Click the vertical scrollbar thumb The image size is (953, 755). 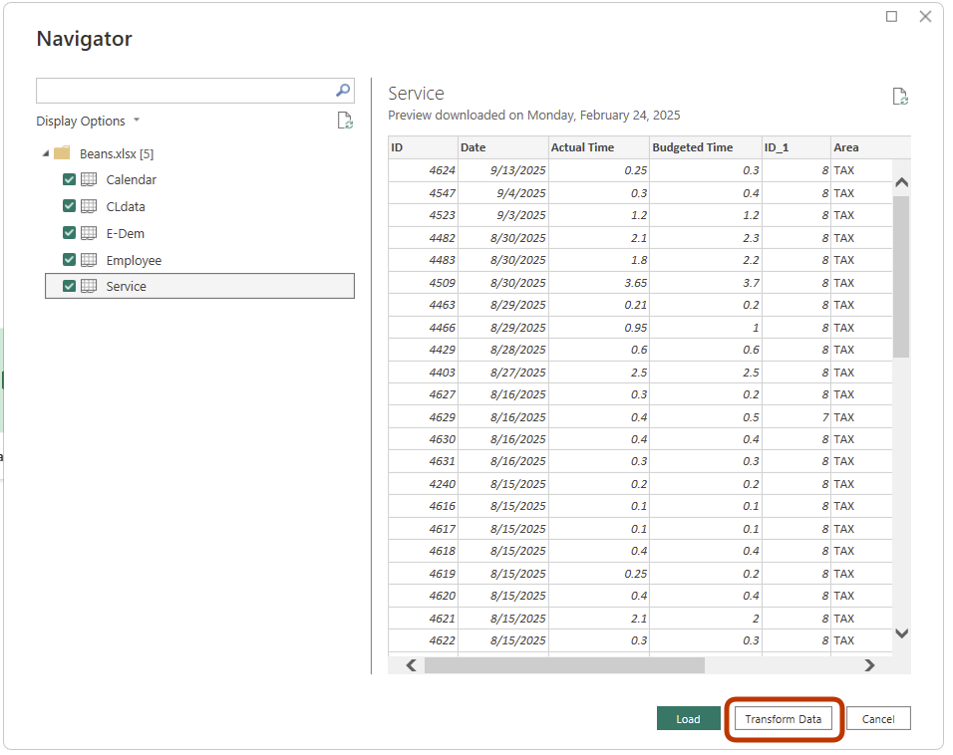pos(901,277)
